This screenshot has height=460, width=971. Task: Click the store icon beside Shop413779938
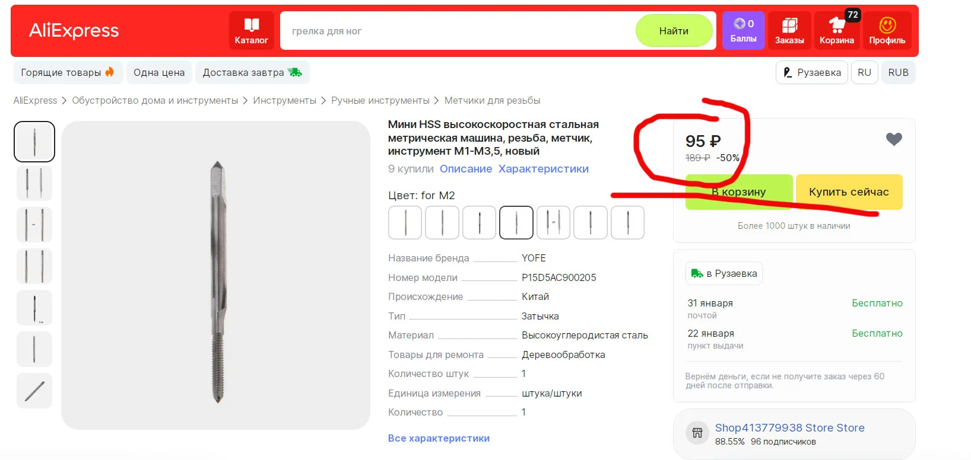click(x=697, y=433)
